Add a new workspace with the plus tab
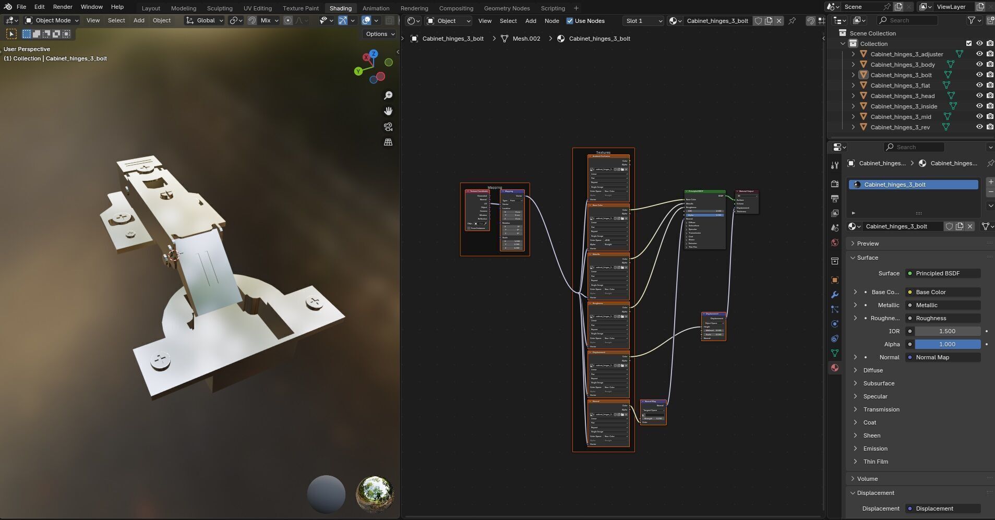 point(576,8)
